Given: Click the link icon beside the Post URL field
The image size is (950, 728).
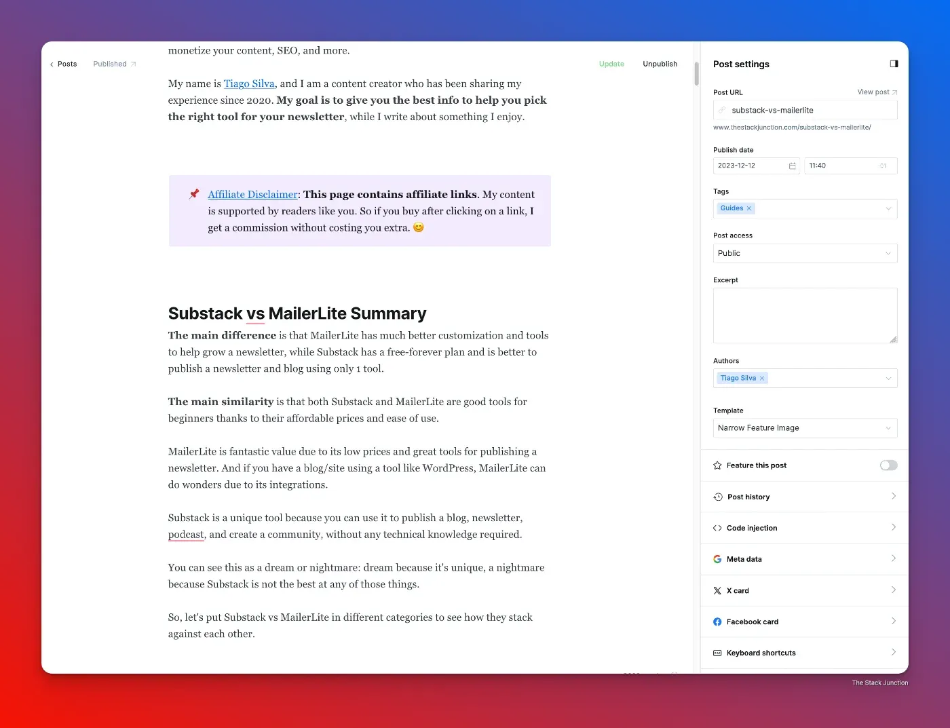Looking at the screenshot, I should [x=721, y=109].
